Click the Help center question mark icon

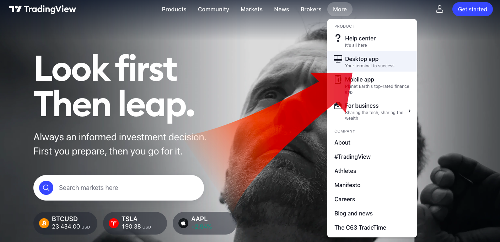[338, 38]
